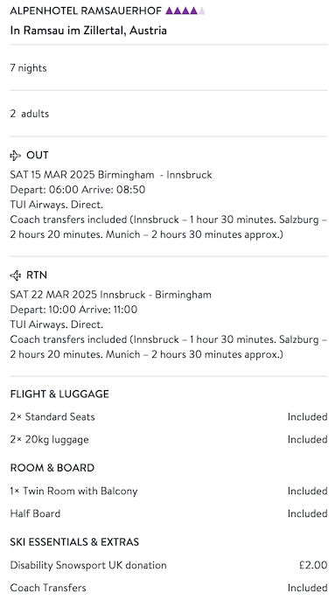This screenshot has width=335, height=600.
Task: Click the 15 MAR Birmingham to Innsbruck line
Action: click(x=111, y=175)
